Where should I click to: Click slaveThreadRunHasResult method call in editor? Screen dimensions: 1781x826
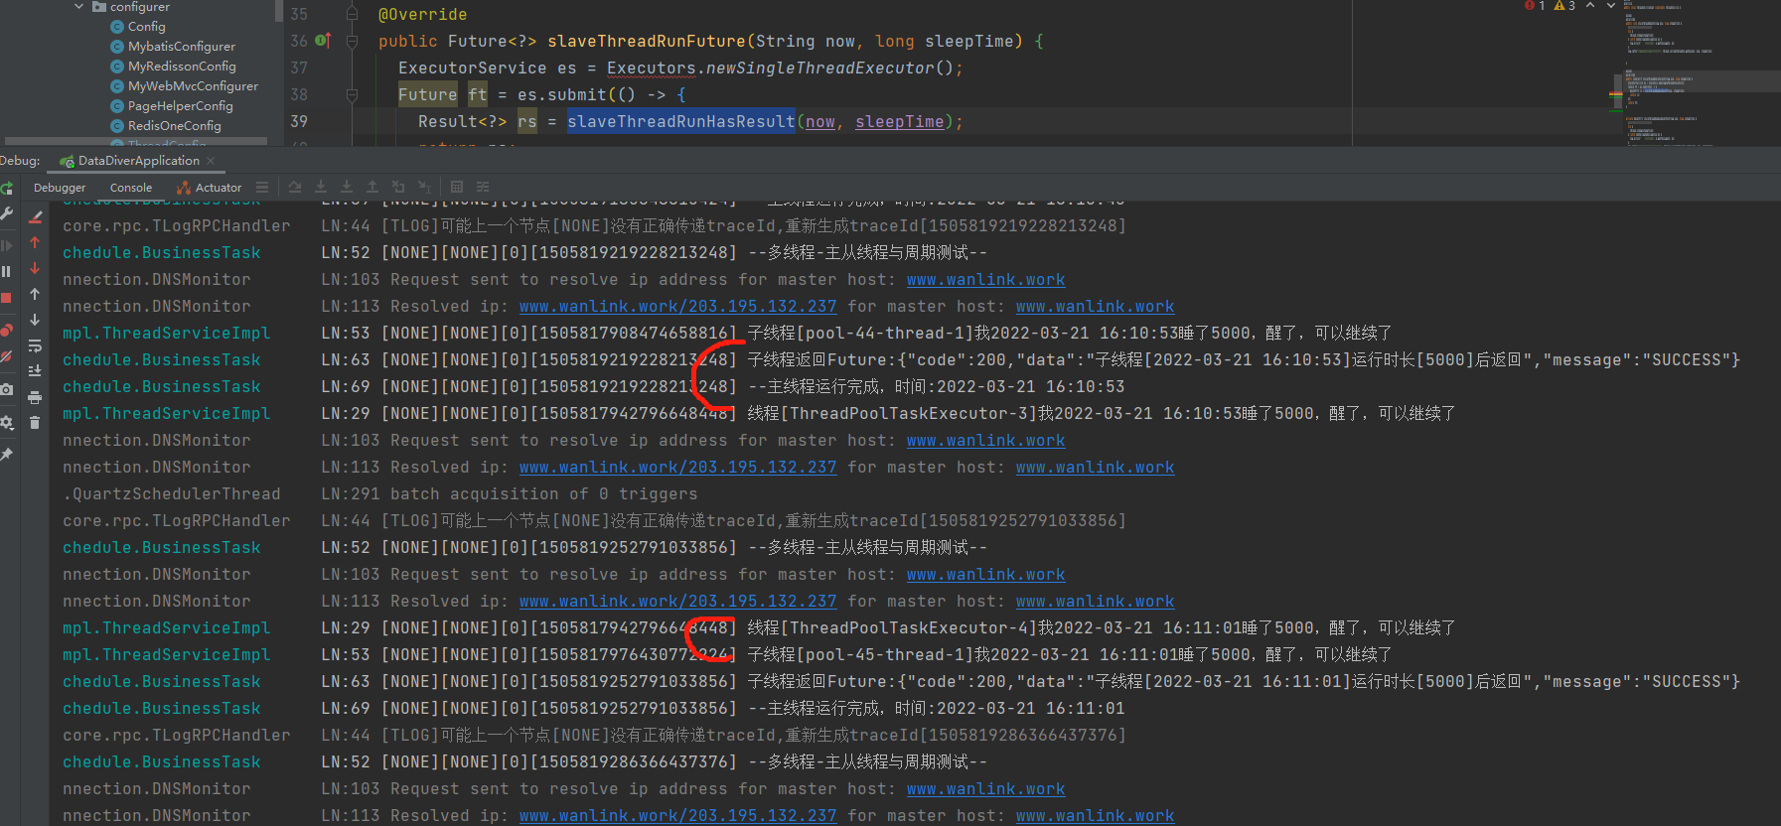[x=681, y=121]
